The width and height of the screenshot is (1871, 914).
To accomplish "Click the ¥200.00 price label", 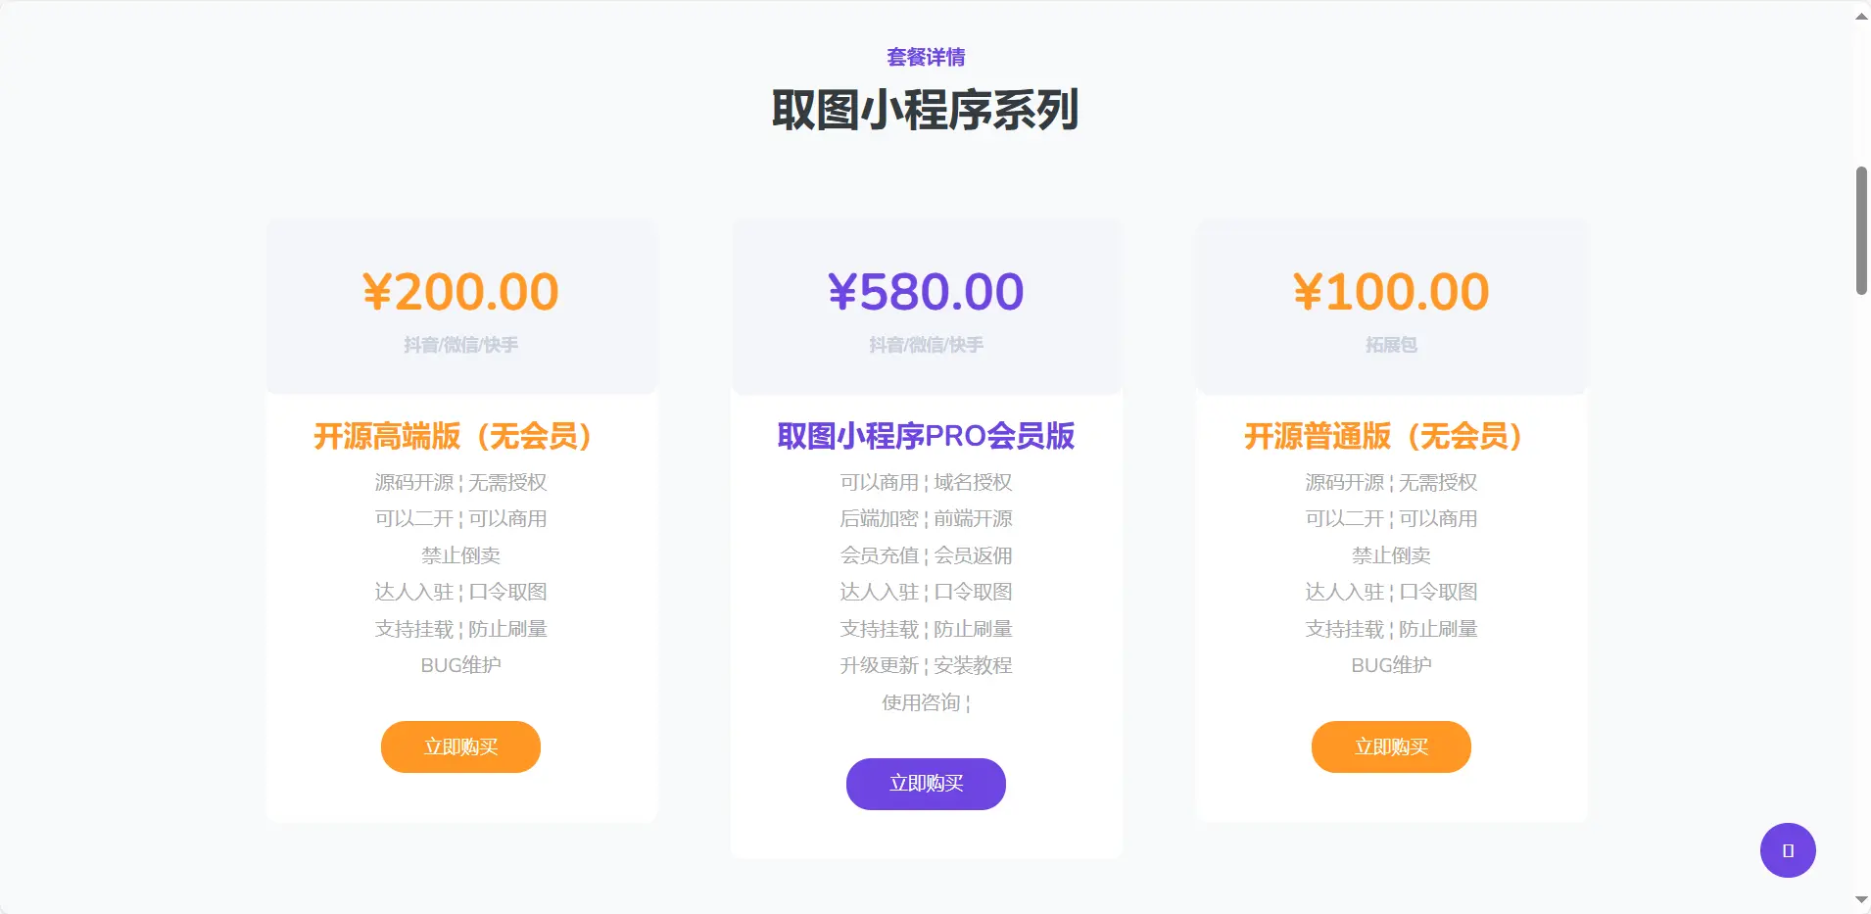I will (460, 291).
